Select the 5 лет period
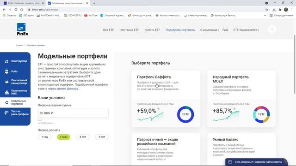The height and width of the screenshot is (166, 296). coord(83,137)
